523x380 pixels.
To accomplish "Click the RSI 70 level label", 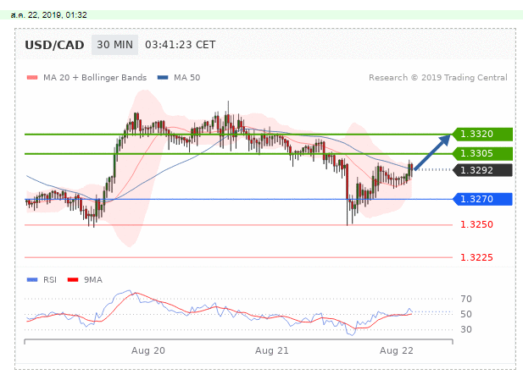I will 466,299.
